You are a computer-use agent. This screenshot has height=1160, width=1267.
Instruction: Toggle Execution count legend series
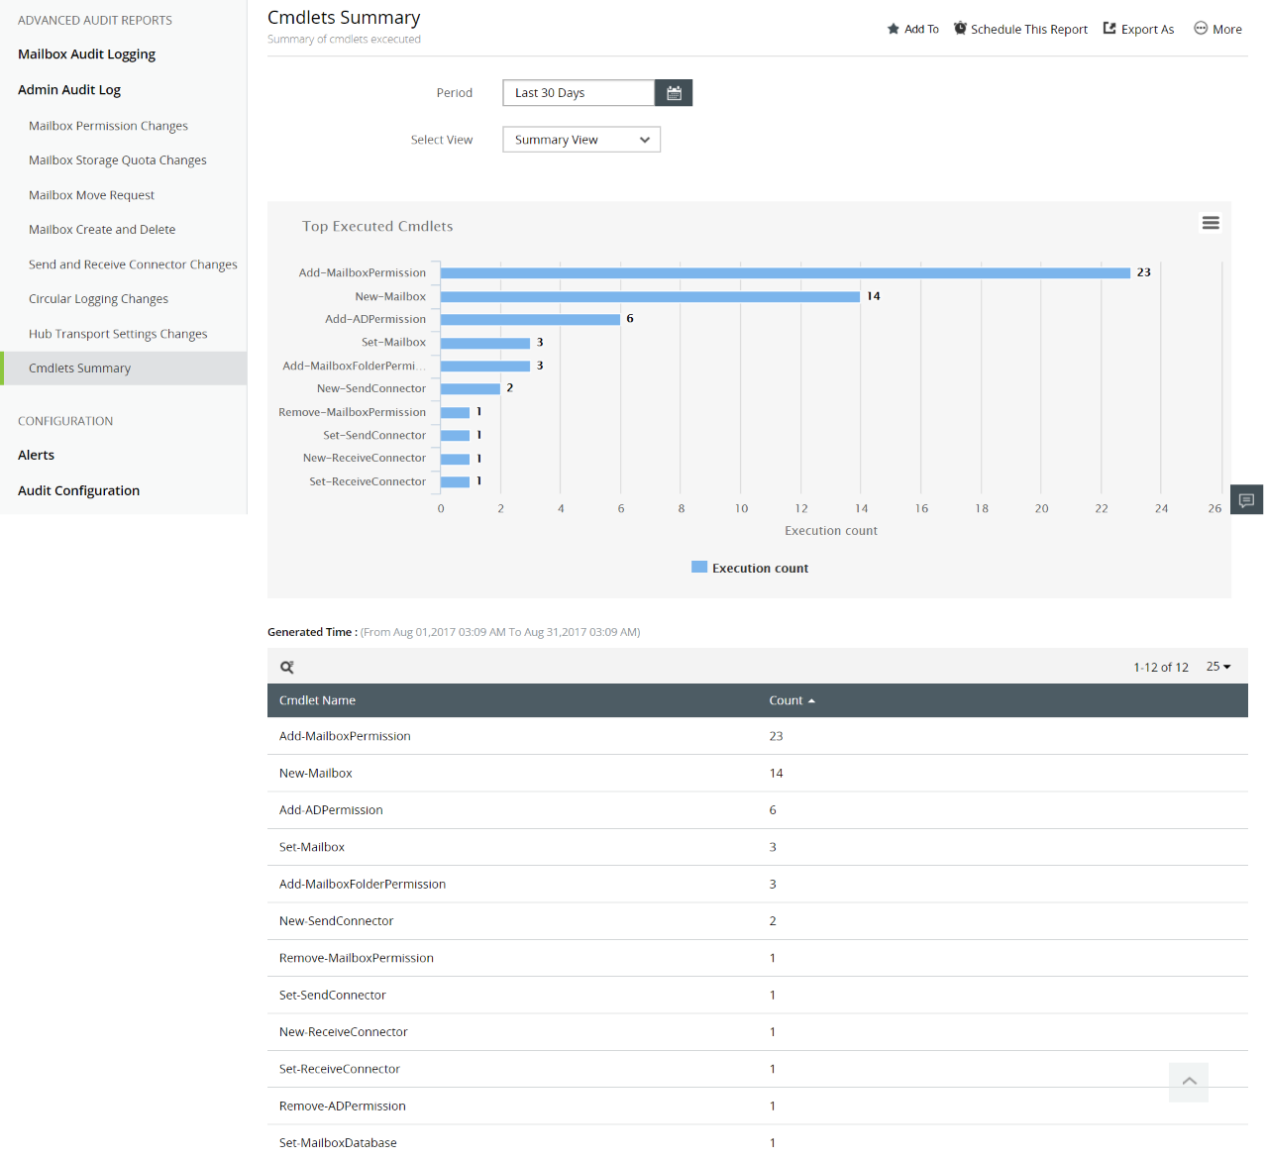(x=750, y=568)
